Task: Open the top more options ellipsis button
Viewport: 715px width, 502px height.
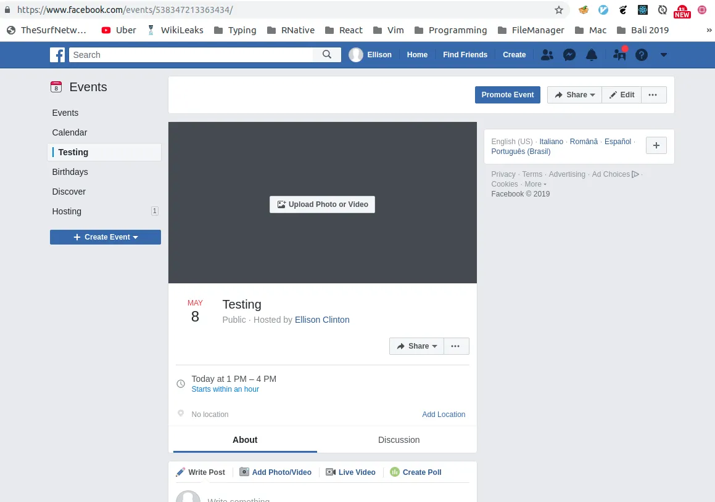Action: [x=653, y=95]
